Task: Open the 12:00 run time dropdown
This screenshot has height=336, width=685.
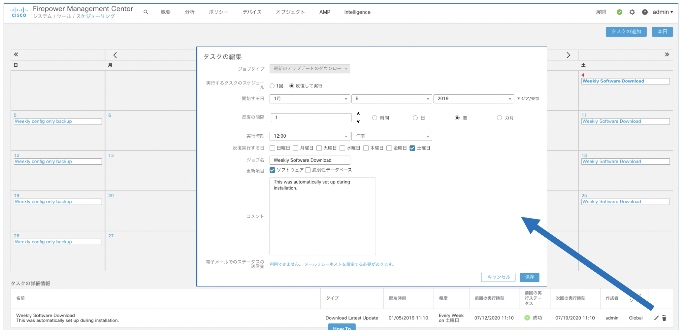Action: (x=310, y=136)
